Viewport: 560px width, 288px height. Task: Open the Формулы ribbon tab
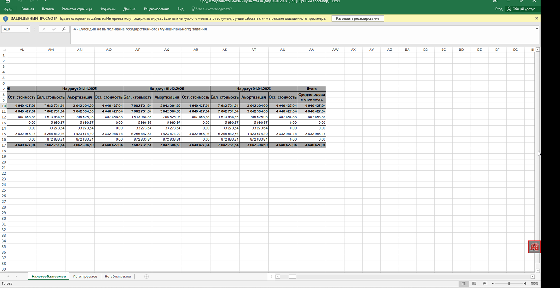(x=107, y=9)
